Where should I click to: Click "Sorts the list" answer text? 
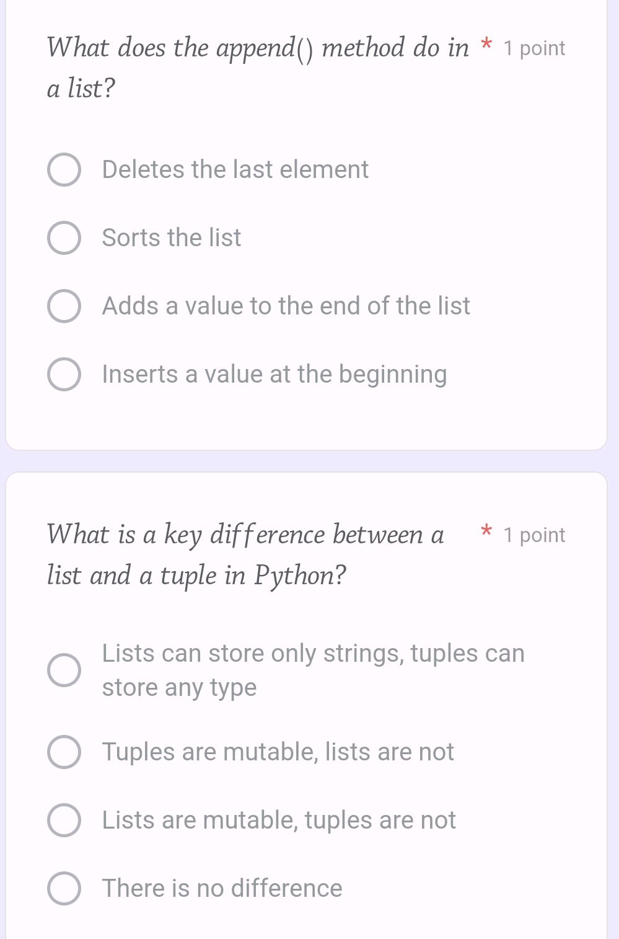coord(171,238)
